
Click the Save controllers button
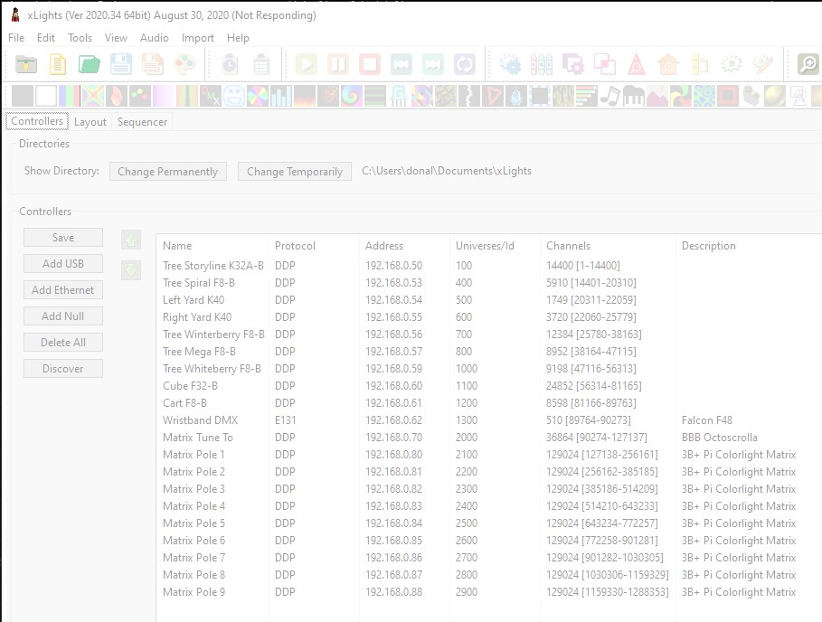point(63,238)
